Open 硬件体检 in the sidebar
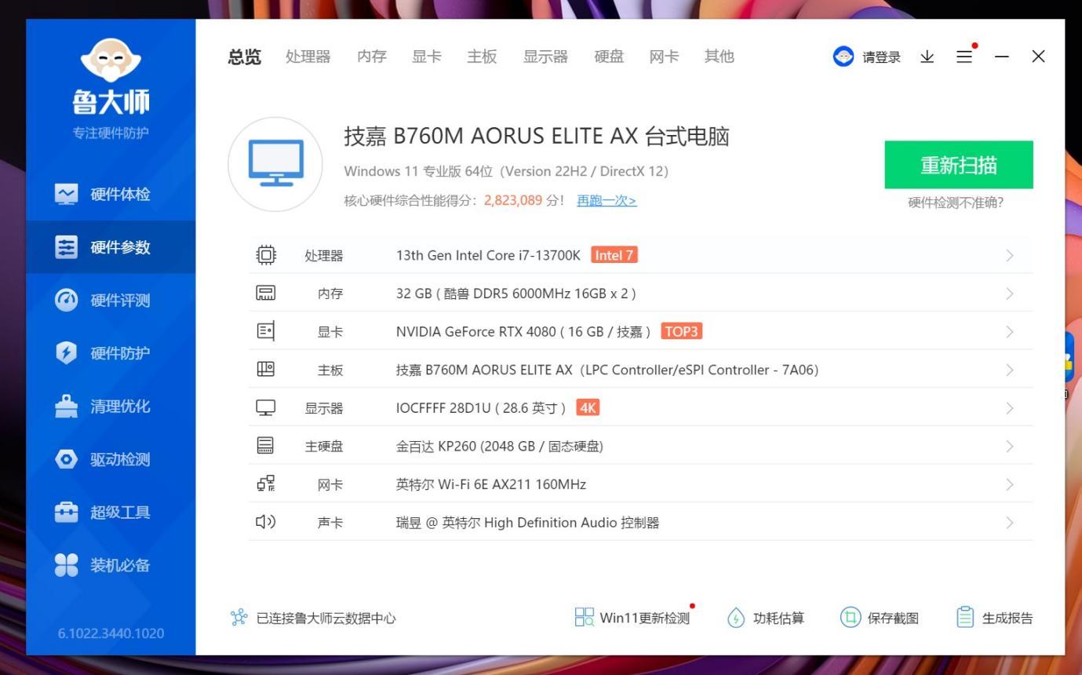The height and width of the screenshot is (675, 1082). pos(111,194)
